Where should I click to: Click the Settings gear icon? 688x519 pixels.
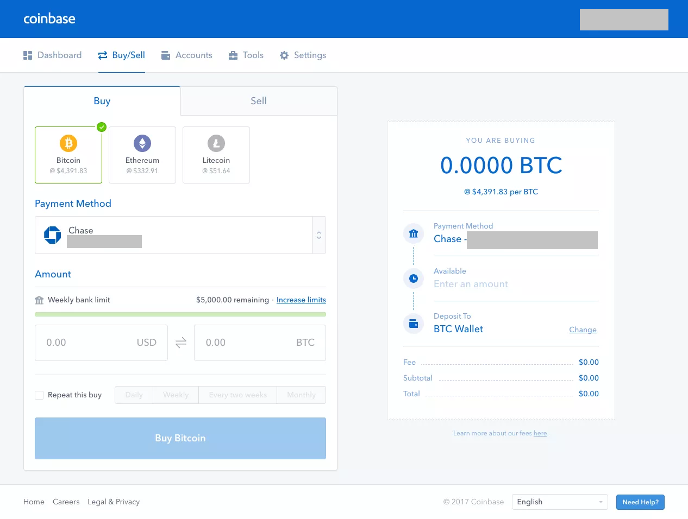[284, 55]
